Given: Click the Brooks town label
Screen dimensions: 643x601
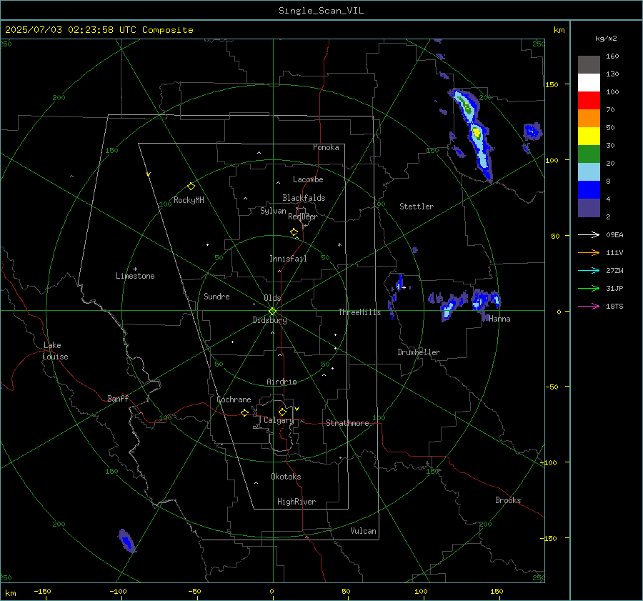Looking at the screenshot, I should tap(508, 500).
